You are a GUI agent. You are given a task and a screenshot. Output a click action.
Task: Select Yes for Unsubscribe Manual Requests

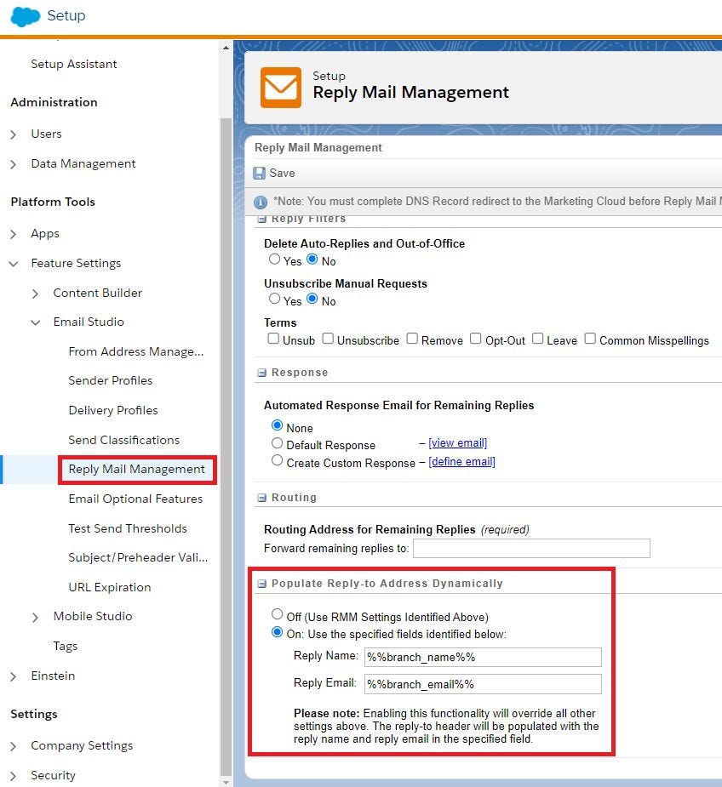(274, 299)
